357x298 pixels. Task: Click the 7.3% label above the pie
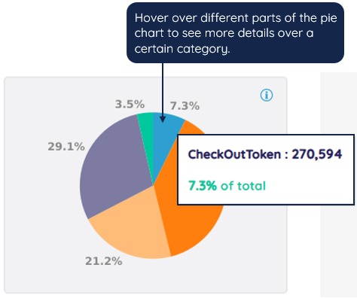click(x=185, y=106)
